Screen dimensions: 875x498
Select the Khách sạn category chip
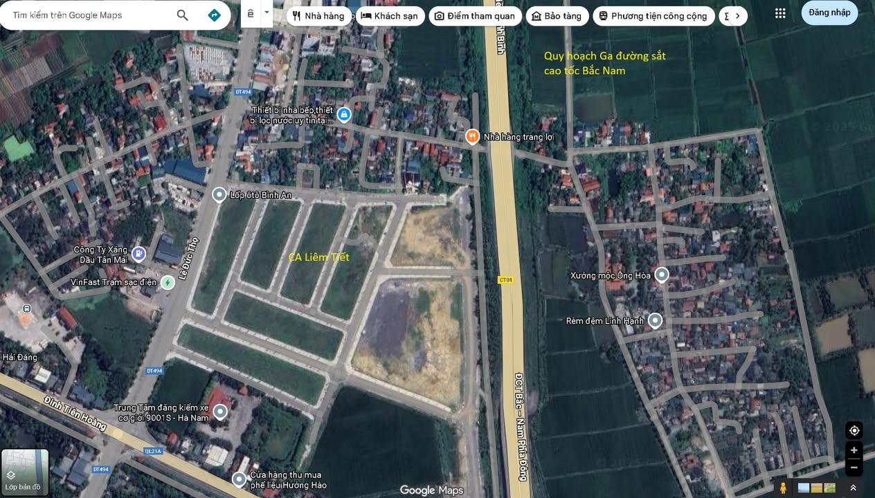pyautogui.click(x=390, y=15)
